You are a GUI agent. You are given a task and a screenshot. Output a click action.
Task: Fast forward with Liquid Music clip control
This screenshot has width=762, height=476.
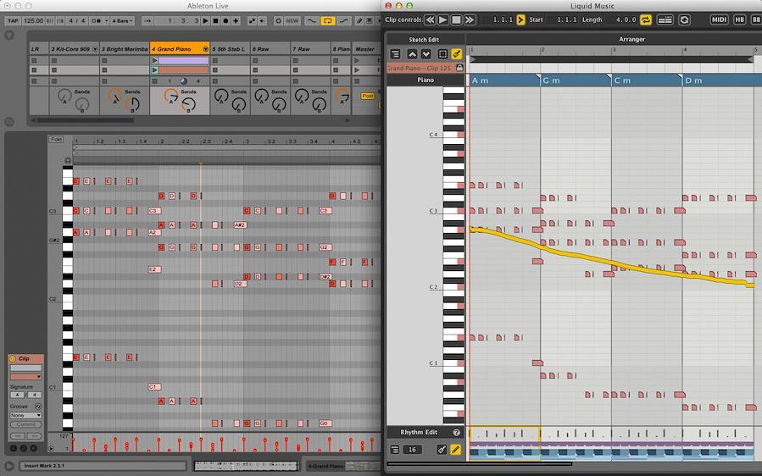[x=469, y=20]
